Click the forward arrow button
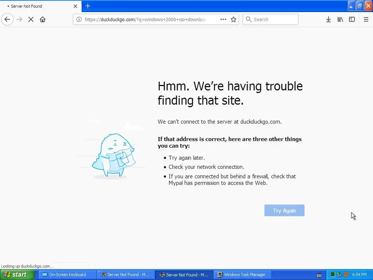The image size is (373, 280). 19,19
